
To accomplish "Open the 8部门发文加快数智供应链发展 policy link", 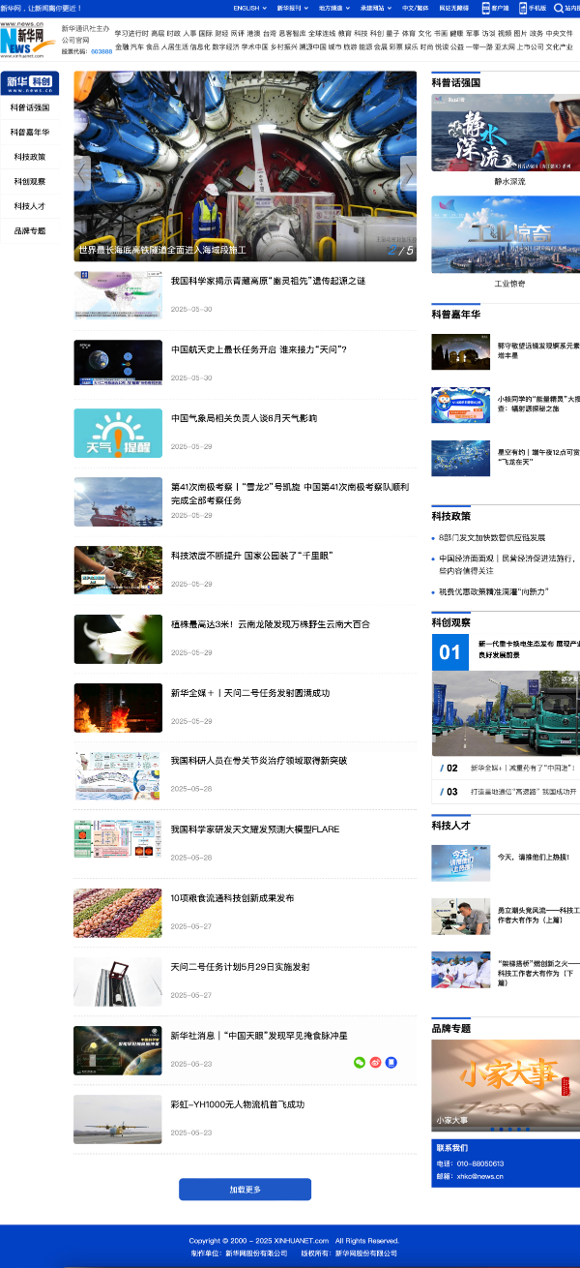I will pyautogui.click(x=492, y=537).
